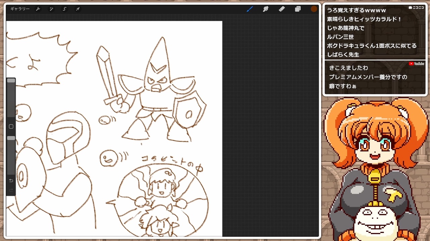This screenshot has height=241, width=430.
Task: Open the Adjustments magic wand menu
Action: 51,9
